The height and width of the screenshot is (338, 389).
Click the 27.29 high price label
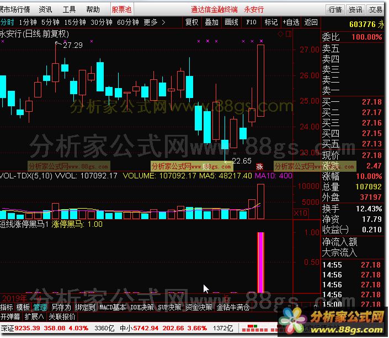coord(73,45)
